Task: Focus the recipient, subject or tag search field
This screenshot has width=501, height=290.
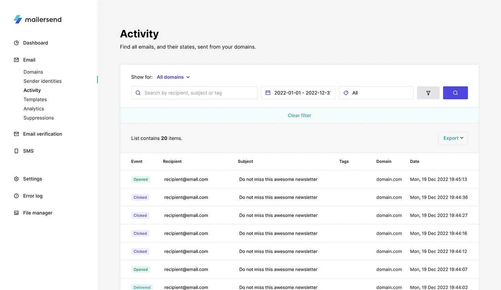Action: pos(198,93)
